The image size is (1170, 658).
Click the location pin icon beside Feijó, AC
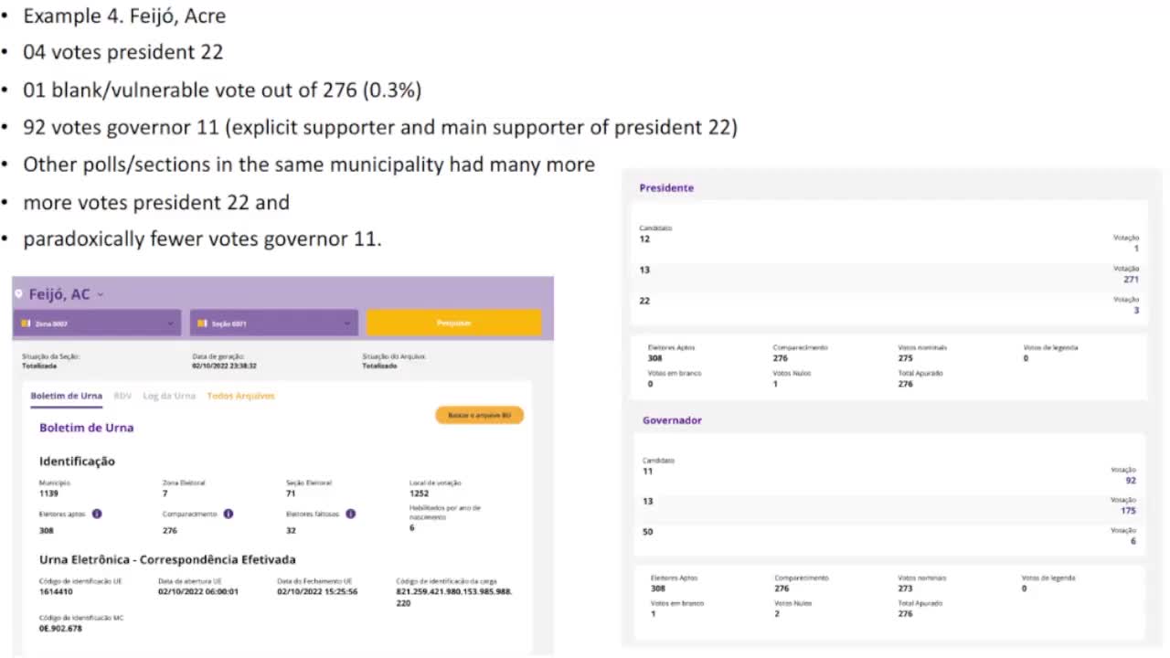point(18,294)
